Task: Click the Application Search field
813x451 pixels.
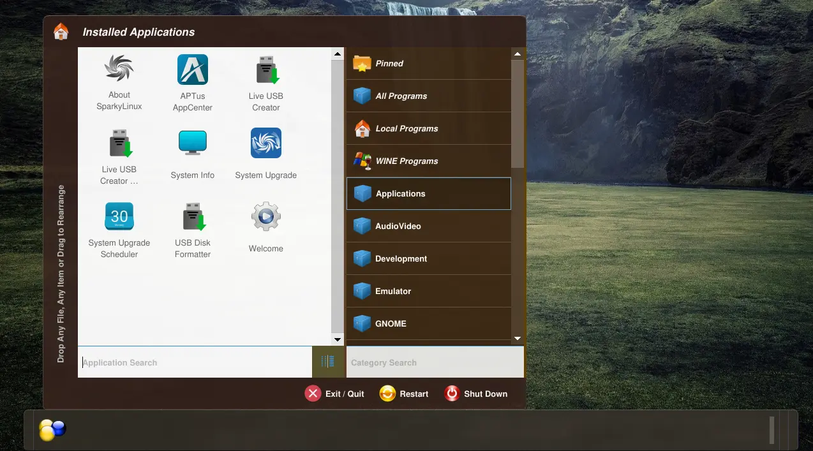Action: click(195, 362)
